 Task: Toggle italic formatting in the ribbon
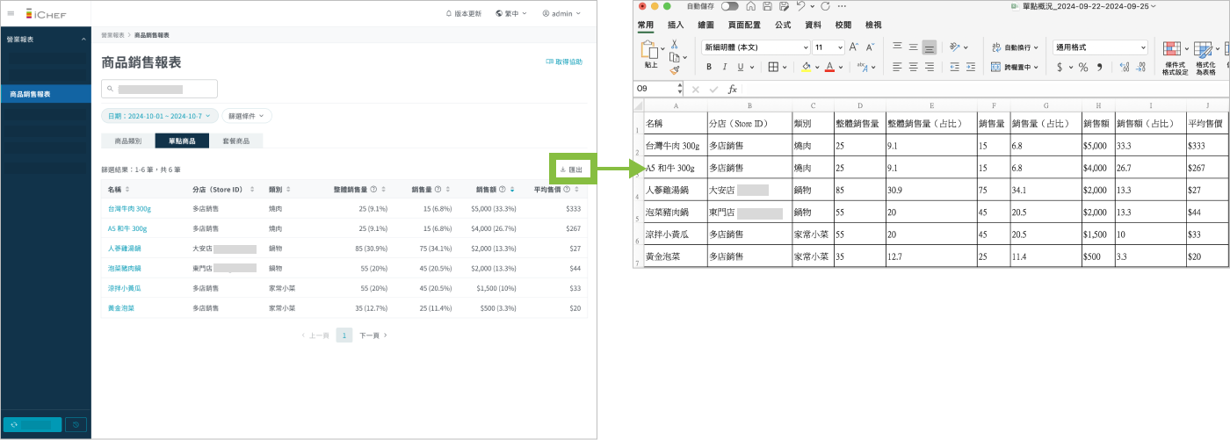pos(724,67)
